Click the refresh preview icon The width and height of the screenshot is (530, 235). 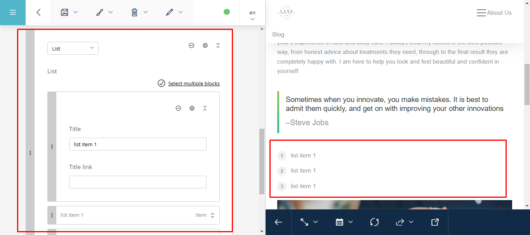pos(374,222)
